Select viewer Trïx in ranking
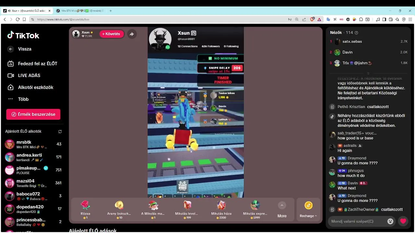This screenshot has height=233, width=415. [369, 63]
